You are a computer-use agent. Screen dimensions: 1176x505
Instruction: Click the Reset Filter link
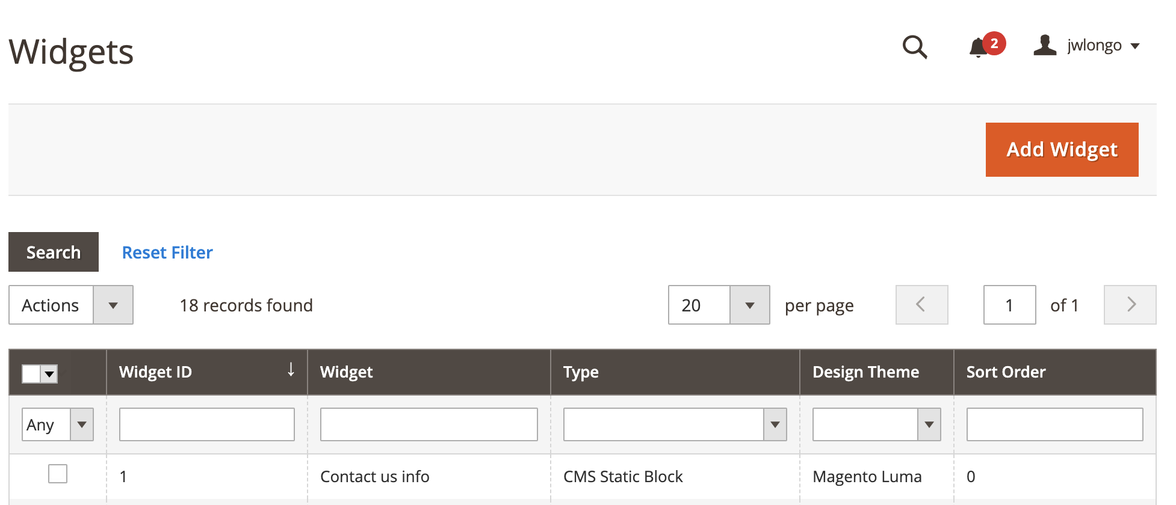167,252
